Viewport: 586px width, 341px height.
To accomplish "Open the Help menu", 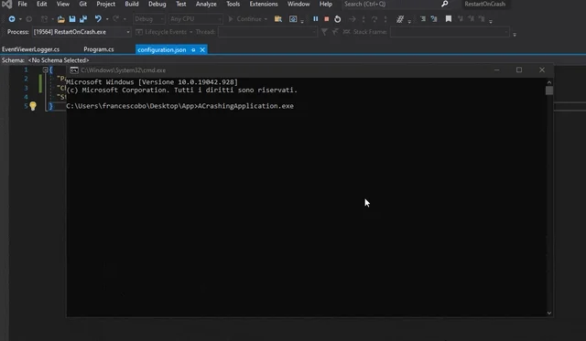I will pyautogui.click(x=326, y=4).
